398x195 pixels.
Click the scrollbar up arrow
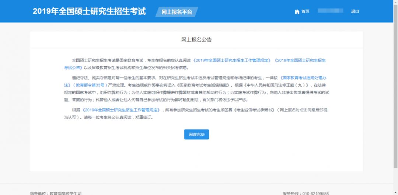tap(395, 2)
